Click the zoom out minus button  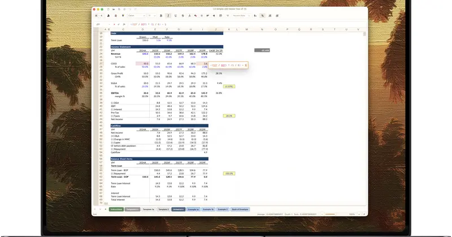(322, 214)
